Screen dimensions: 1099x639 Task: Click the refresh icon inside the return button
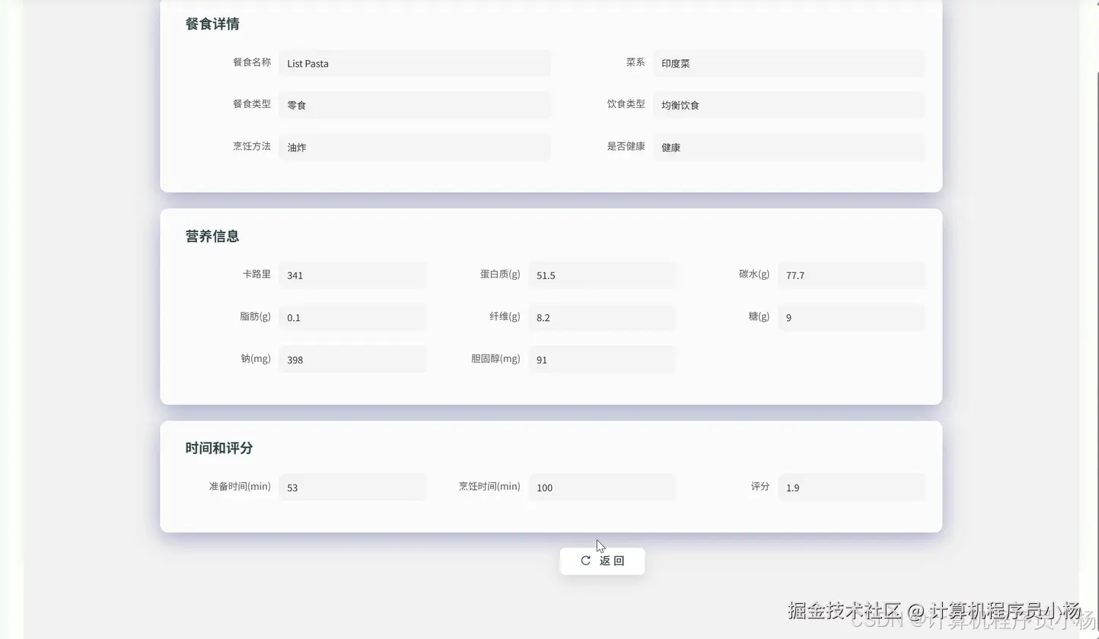click(585, 561)
